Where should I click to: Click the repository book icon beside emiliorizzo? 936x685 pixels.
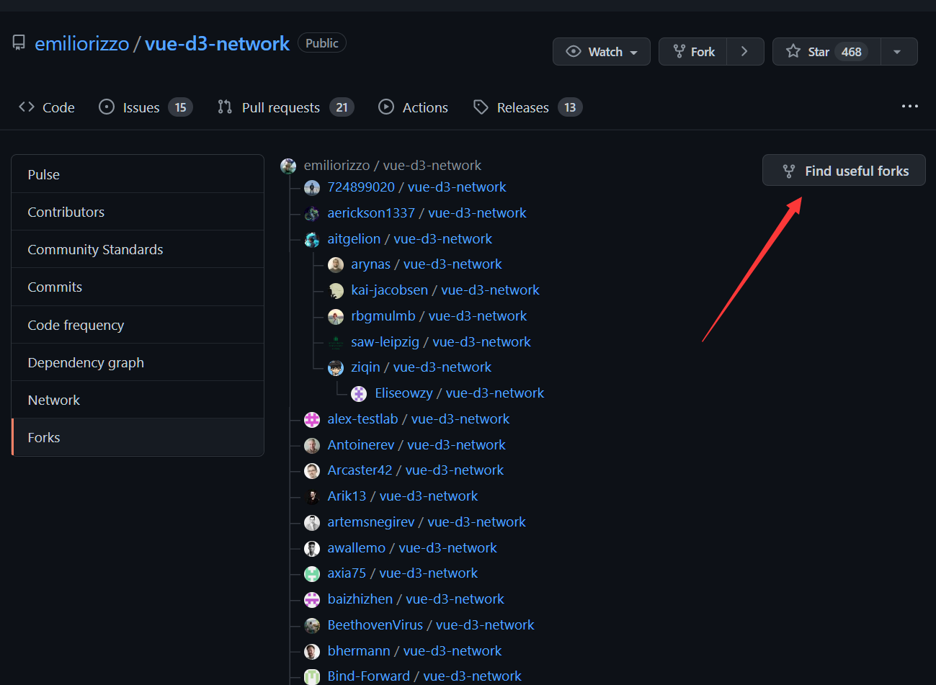pyautogui.click(x=19, y=43)
